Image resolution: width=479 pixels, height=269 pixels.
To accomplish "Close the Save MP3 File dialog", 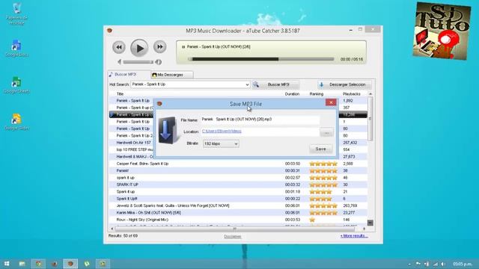I will pos(331,102).
